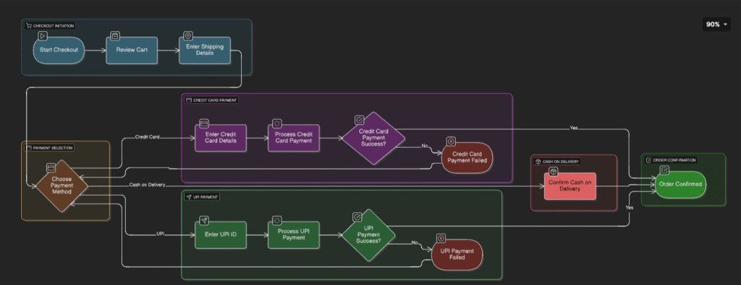Select the UPI Payment Failed node
The image size is (741, 285).
click(457, 255)
